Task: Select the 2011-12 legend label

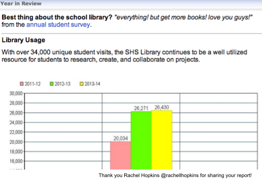Action: click(x=33, y=84)
